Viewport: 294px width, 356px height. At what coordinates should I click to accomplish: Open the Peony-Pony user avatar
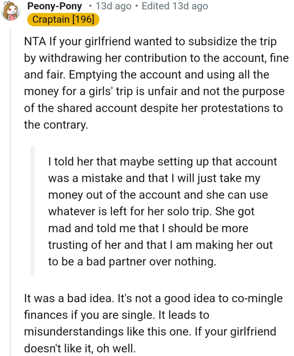pyautogui.click(x=11, y=12)
